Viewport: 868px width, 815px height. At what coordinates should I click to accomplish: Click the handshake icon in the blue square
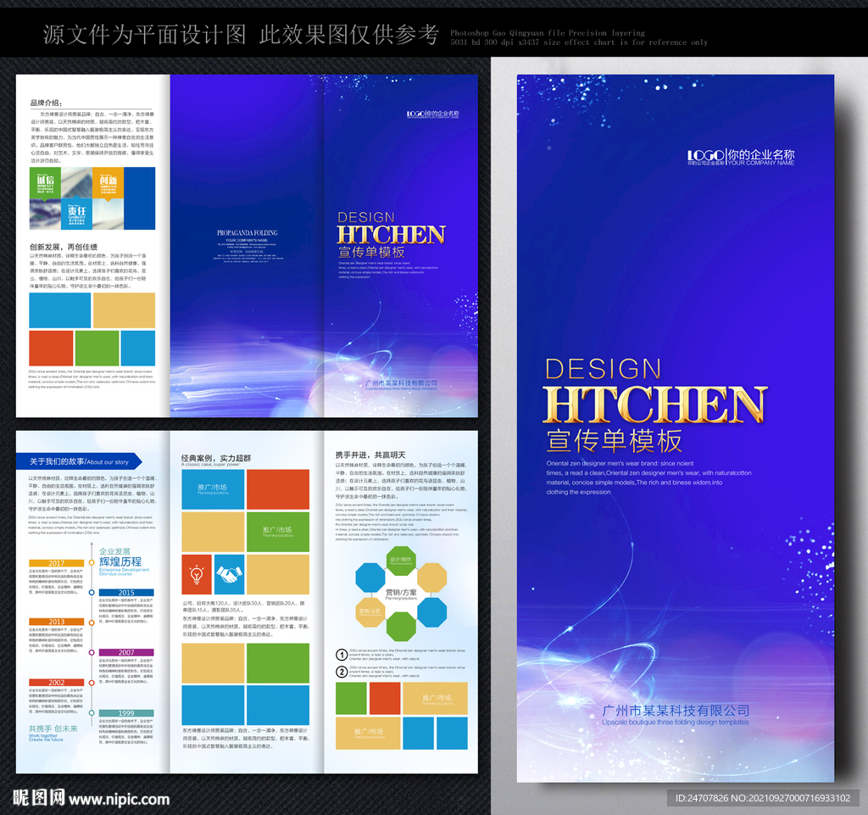(229, 574)
